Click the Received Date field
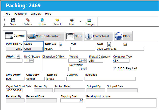 [x=41, y=100]
